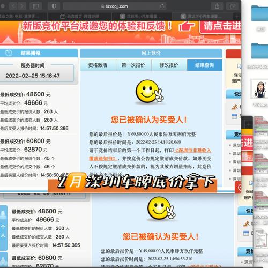Open the 第一次报价 tab
The width and height of the screenshot is (268, 268).
point(133,65)
